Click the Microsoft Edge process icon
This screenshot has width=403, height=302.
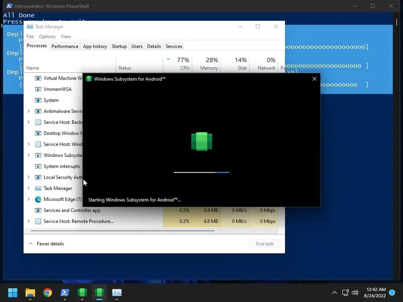[x=38, y=199]
